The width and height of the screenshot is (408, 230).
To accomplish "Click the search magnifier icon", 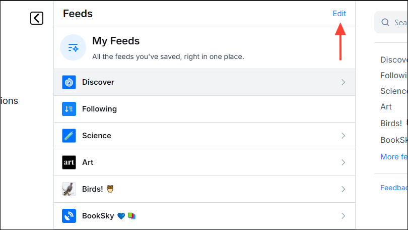I will (385, 22).
